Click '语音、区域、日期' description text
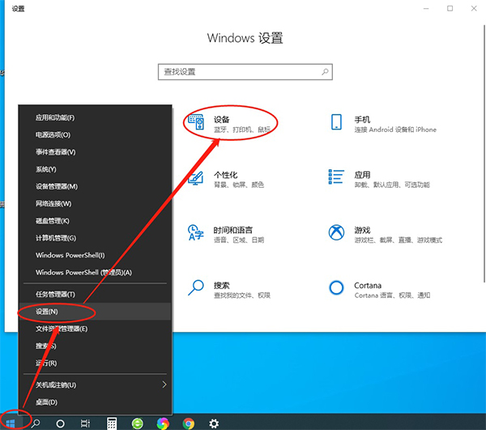The height and width of the screenshot is (430, 486). pos(239,240)
